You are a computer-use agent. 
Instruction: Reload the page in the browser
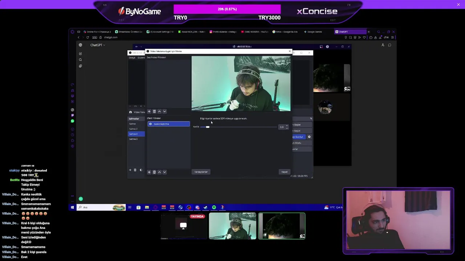pyautogui.click(x=88, y=37)
